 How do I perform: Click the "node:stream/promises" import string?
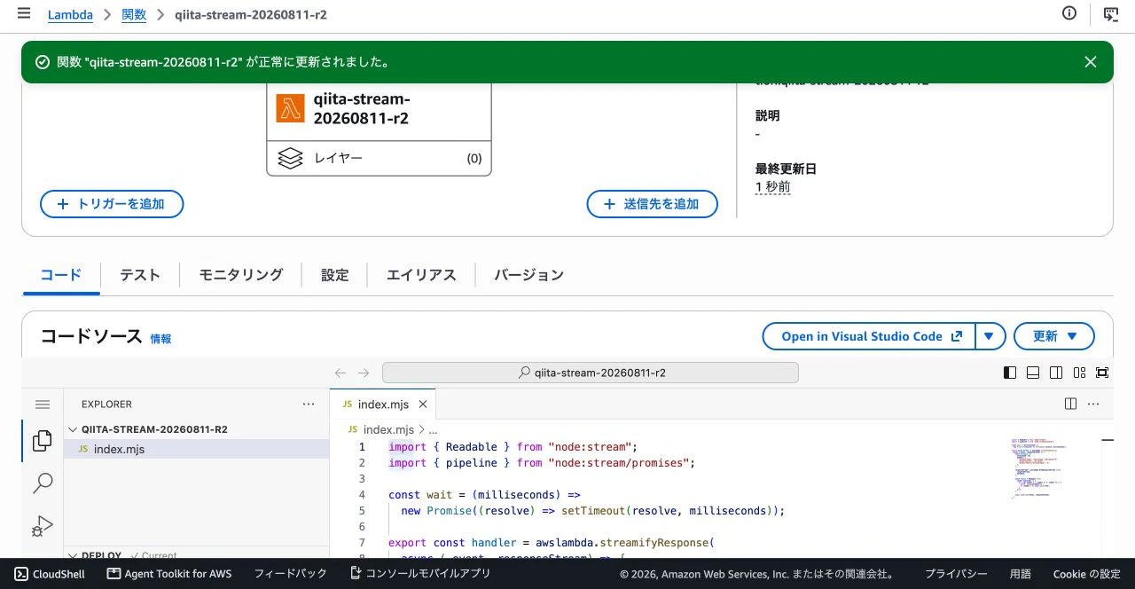pyautogui.click(x=621, y=463)
